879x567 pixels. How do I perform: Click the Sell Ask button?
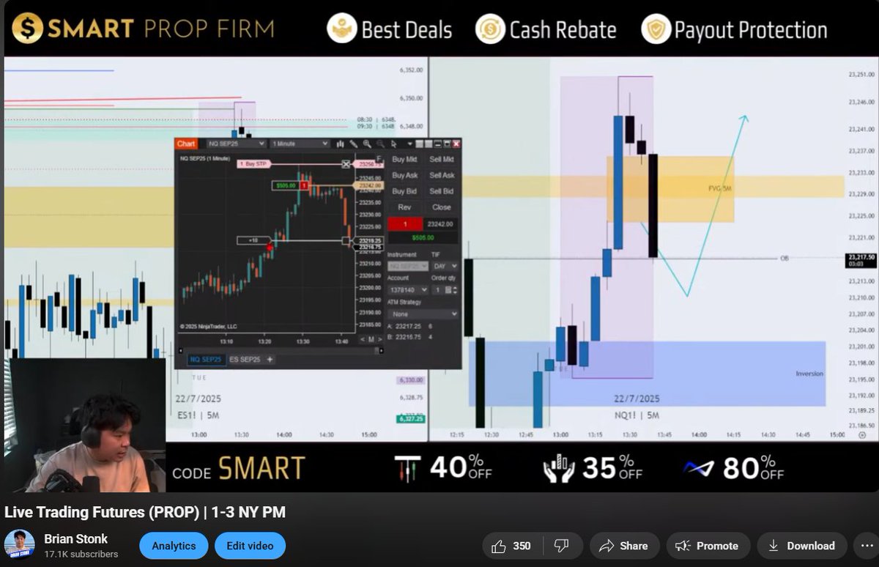(x=442, y=175)
